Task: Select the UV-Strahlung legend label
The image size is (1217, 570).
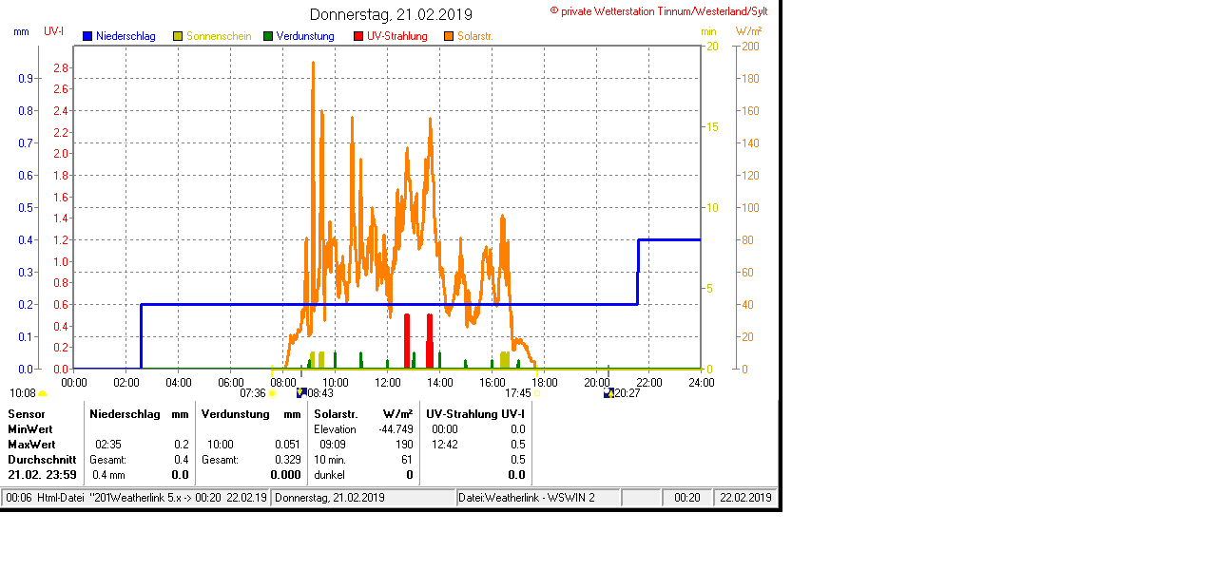Action: pyautogui.click(x=397, y=36)
